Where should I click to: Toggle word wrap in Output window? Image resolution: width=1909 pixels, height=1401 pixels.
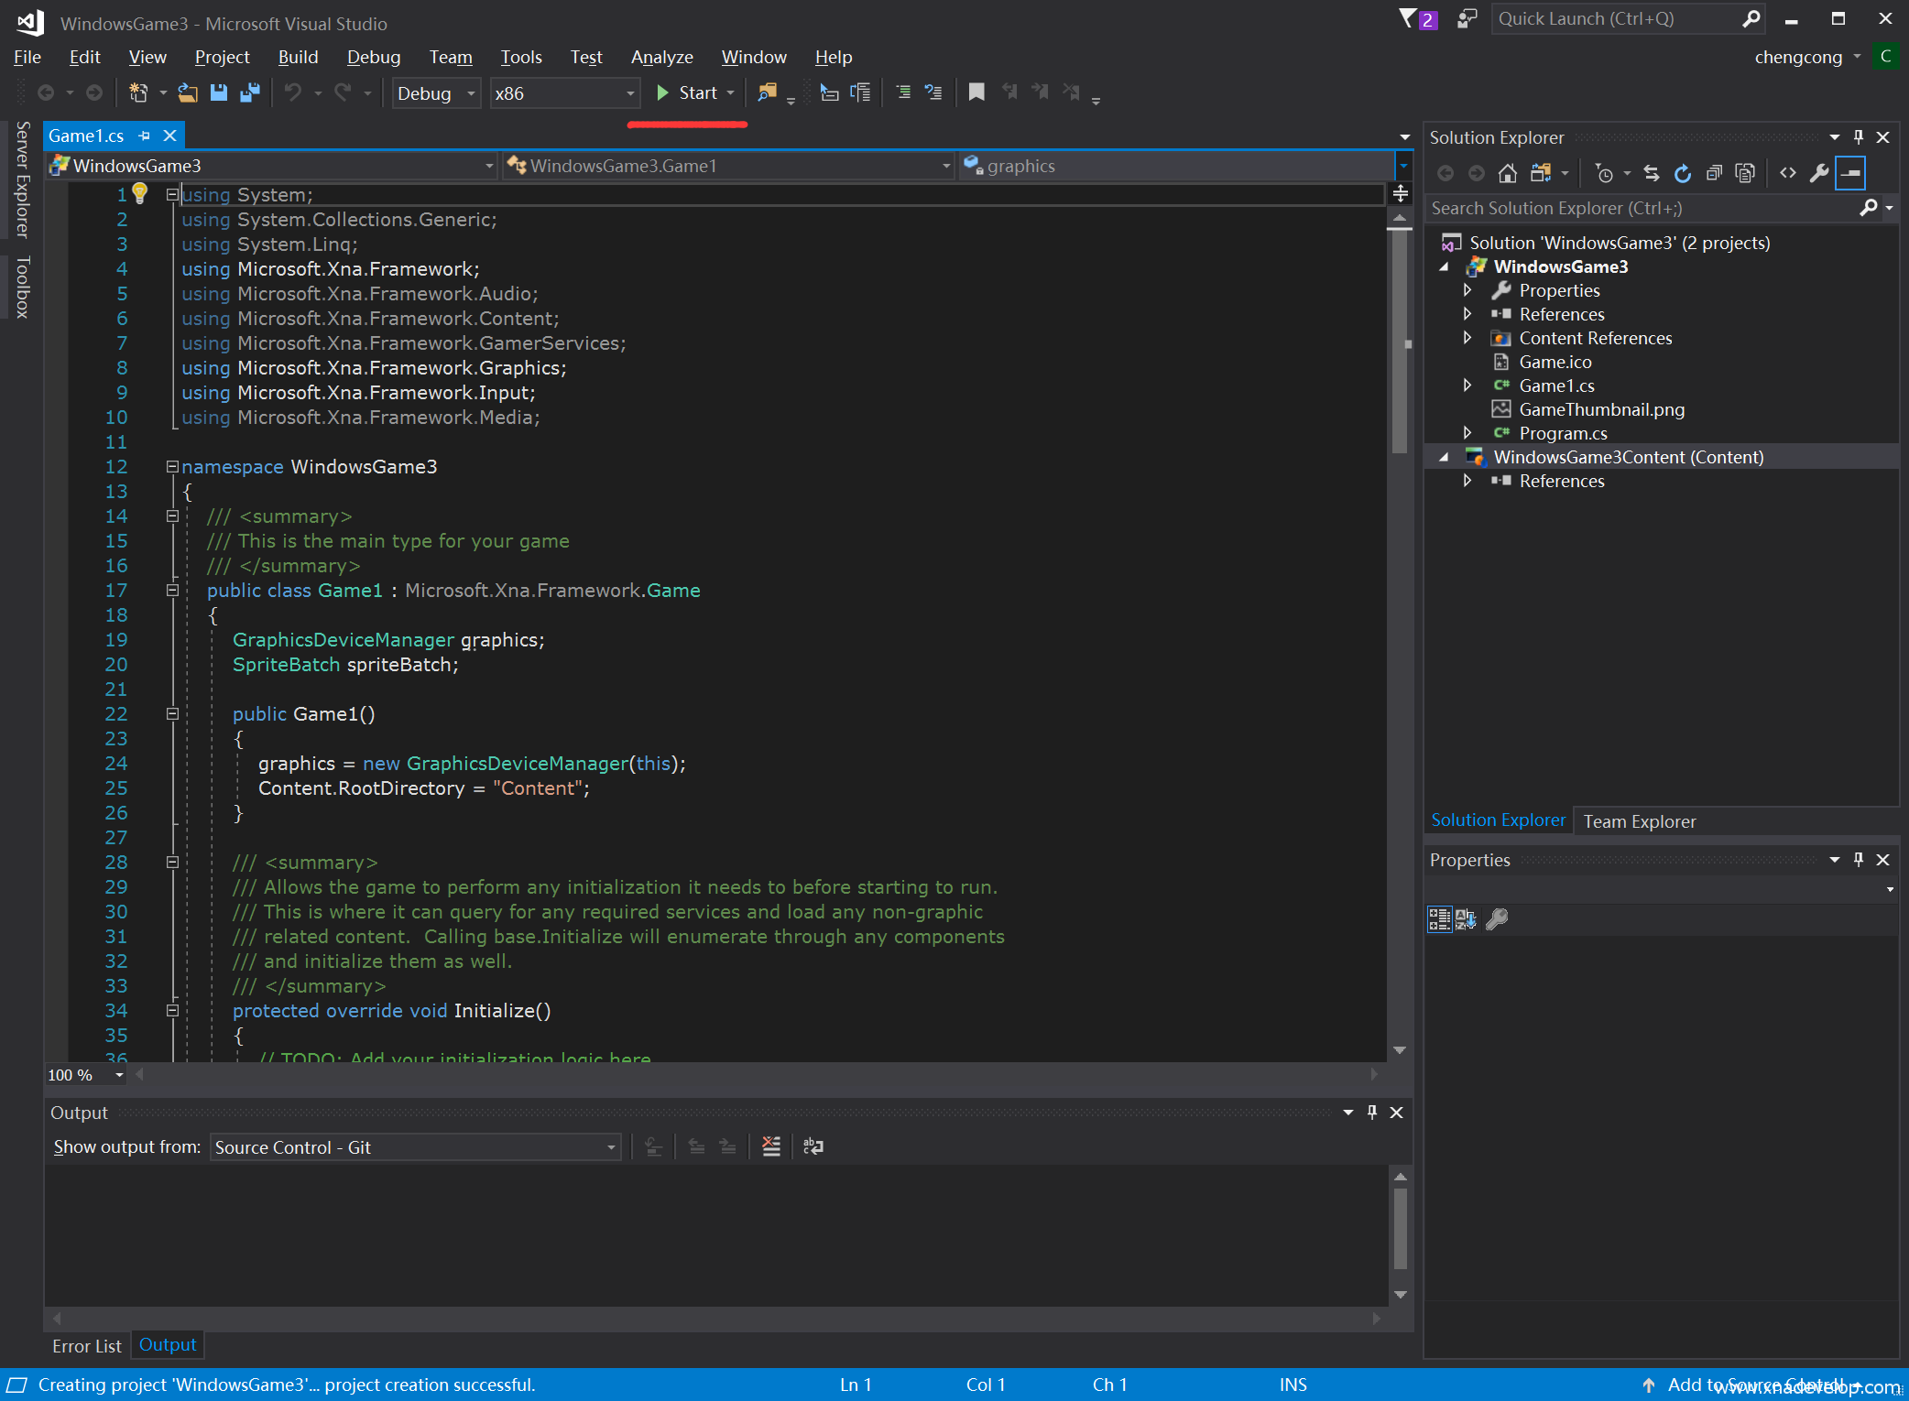click(x=813, y=1146)
